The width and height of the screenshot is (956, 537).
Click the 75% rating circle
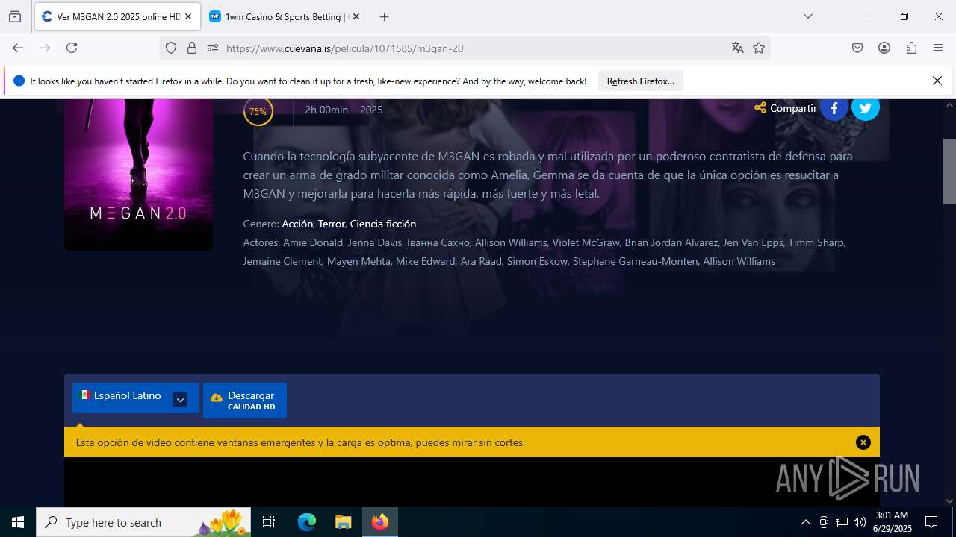(258, 111)
